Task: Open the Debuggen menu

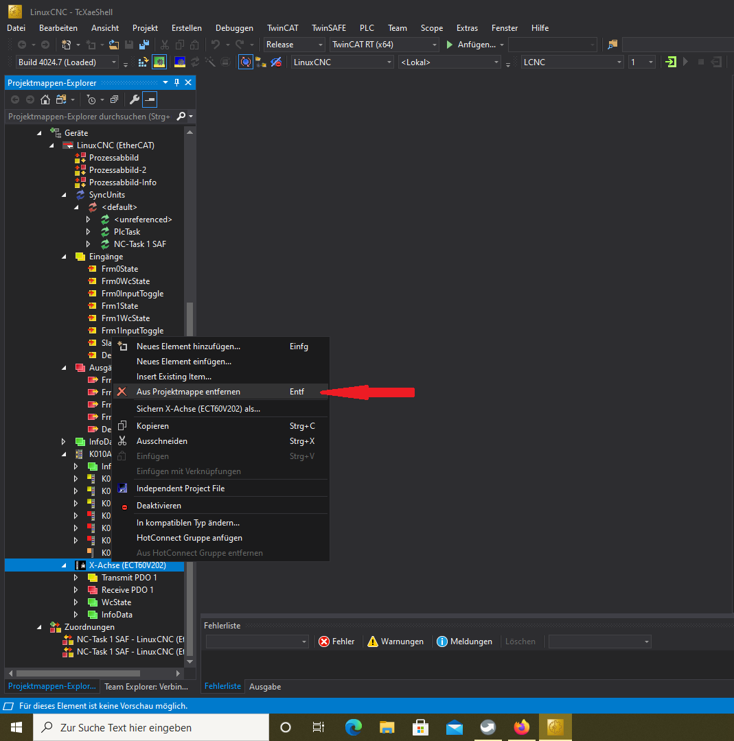Action: tap(234, 28)
